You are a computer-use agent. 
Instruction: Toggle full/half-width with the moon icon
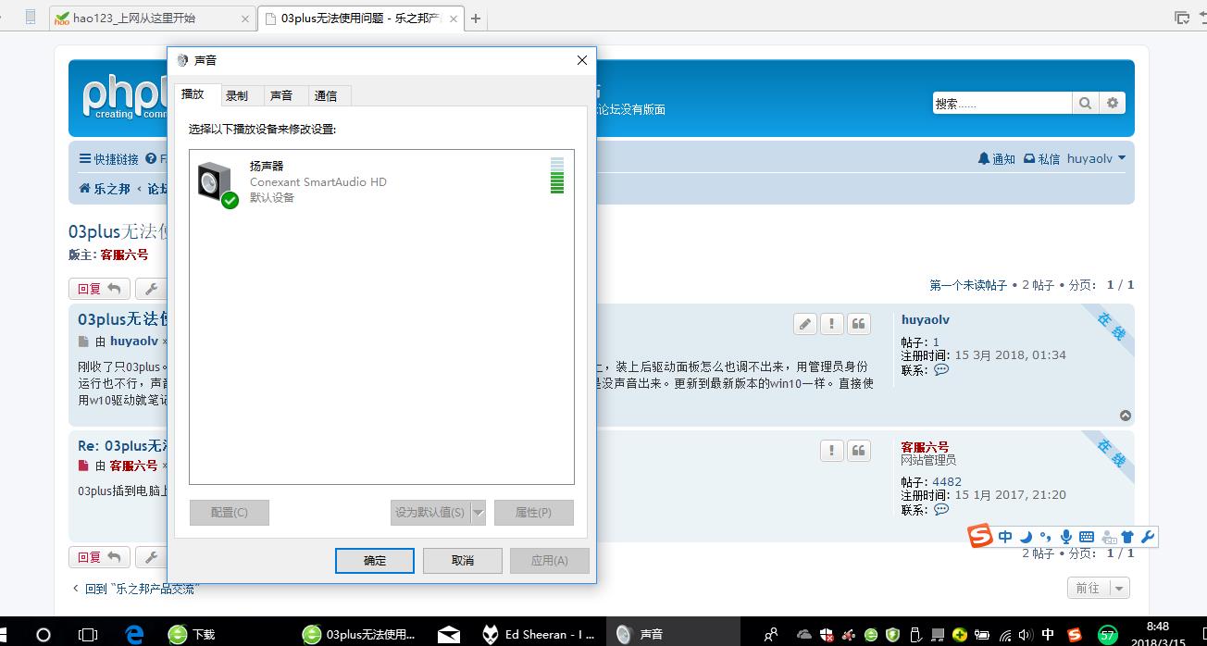[1027, 537]
